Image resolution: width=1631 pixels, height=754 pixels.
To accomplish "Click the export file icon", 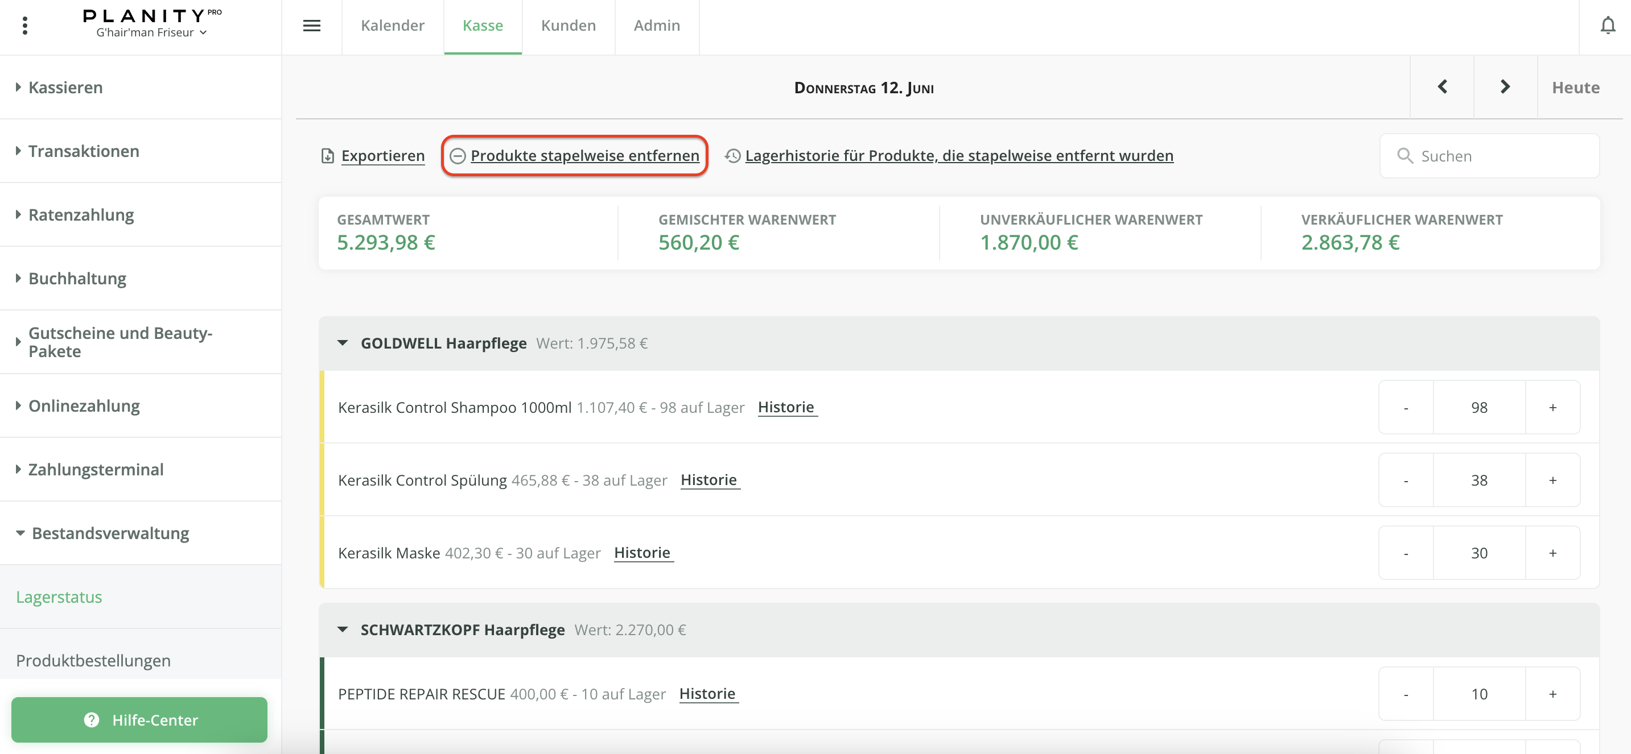I will [327, 156].
